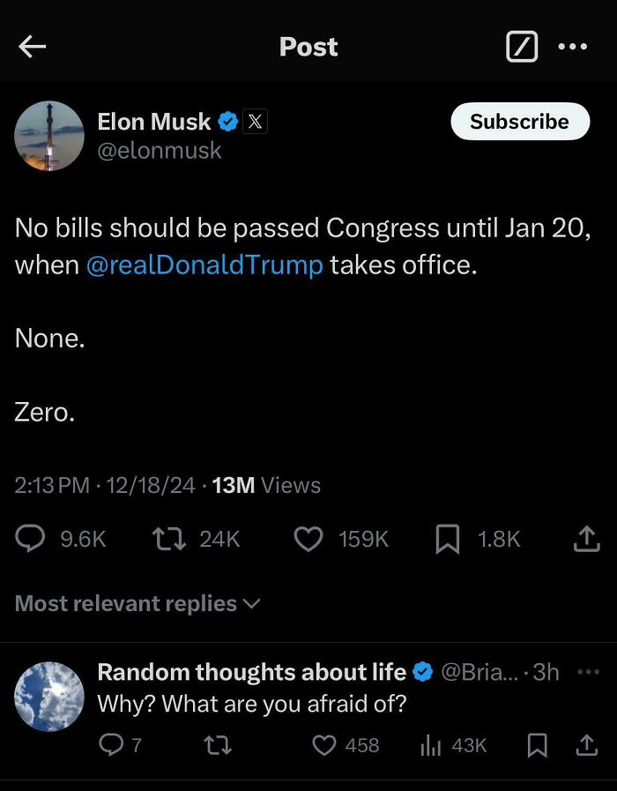
Task: Click the back arrow to leave the post
Action: [33, 47]
